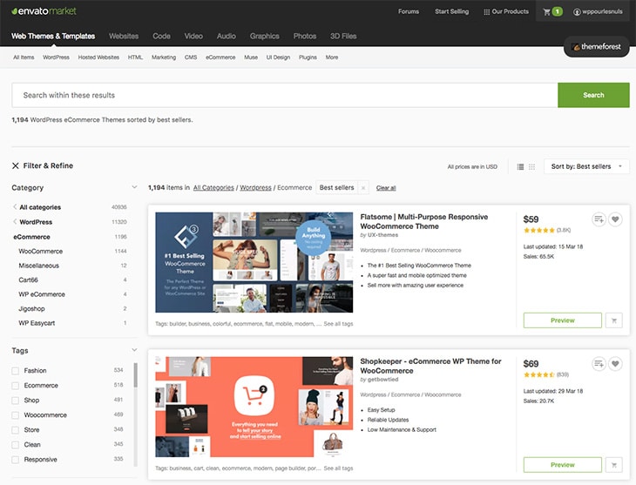Open the Web Themes & Templates tab

pos(53,36)
